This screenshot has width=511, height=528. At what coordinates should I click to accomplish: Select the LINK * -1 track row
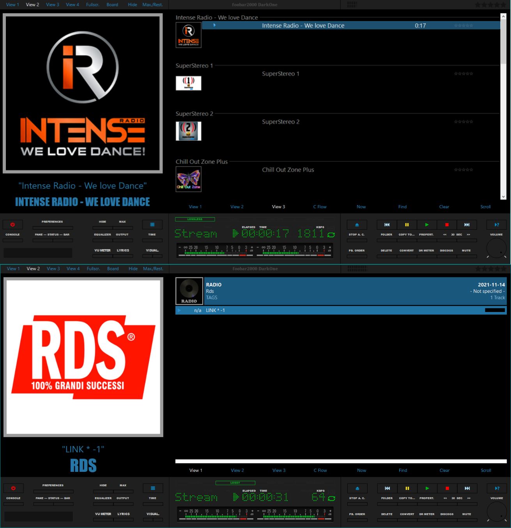341,310
